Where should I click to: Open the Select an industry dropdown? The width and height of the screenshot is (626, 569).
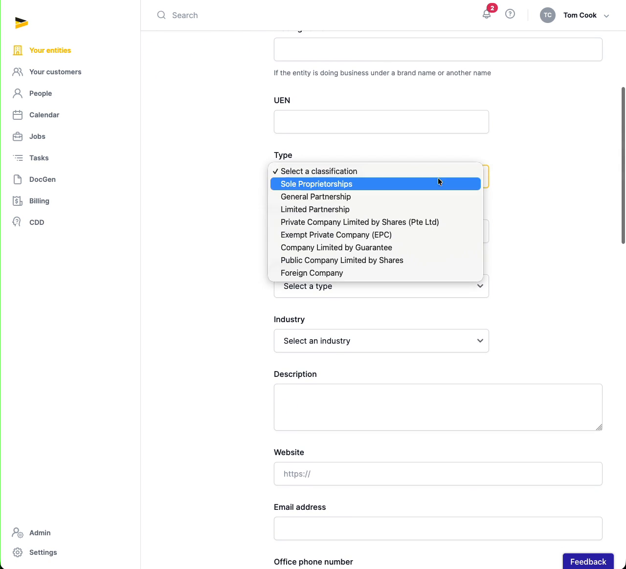(381, 341)
